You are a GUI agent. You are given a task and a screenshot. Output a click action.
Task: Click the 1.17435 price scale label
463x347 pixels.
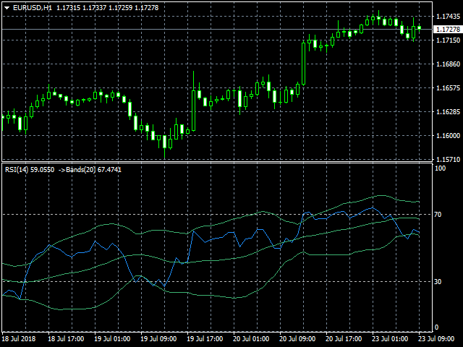point(448,16)
